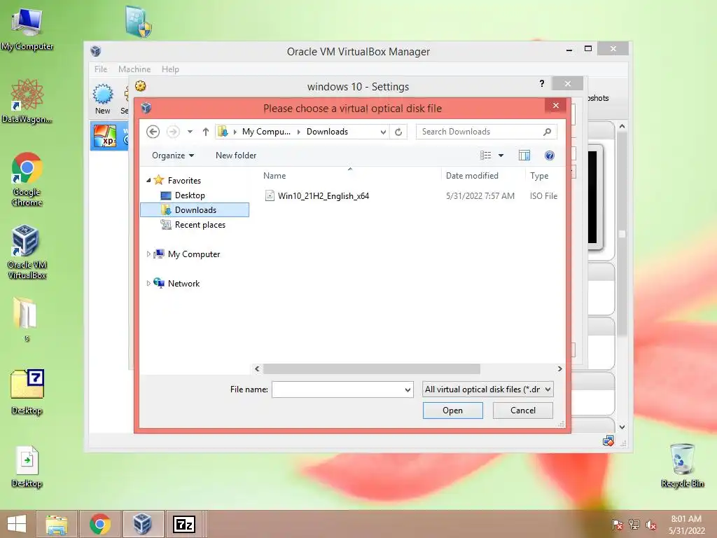
Task: Sort files by Type column
Action: [x=539, y=176]
